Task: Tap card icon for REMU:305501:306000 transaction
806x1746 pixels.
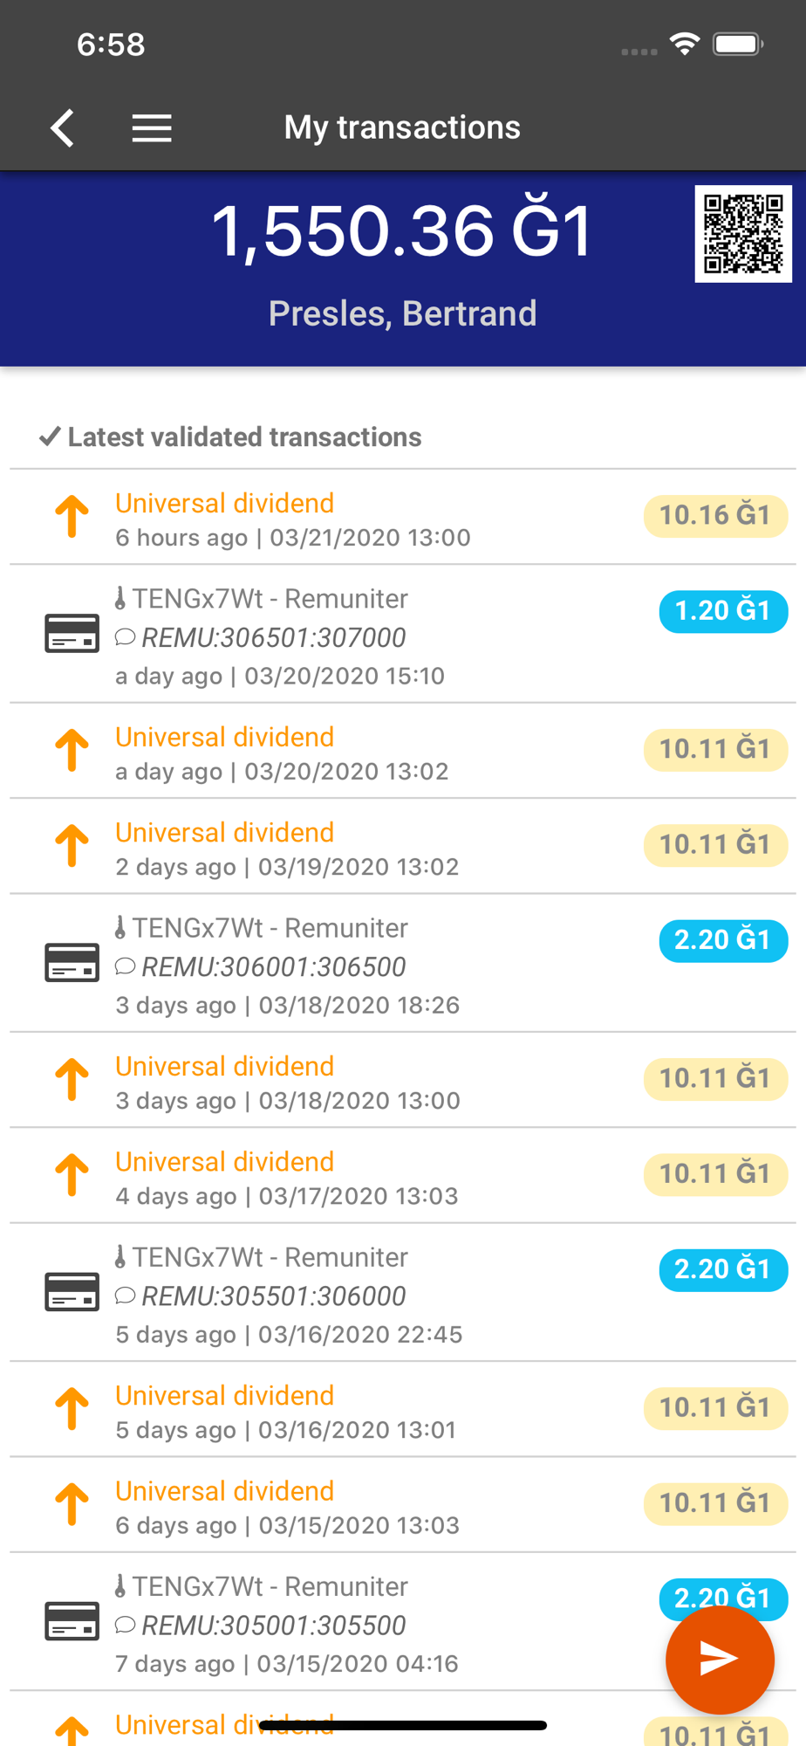Action: [x=72, y=1292]
